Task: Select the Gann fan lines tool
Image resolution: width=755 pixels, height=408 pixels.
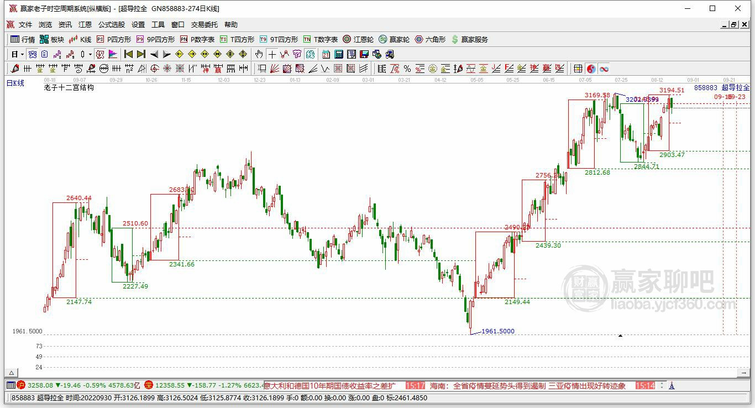Action: point(275,69)
